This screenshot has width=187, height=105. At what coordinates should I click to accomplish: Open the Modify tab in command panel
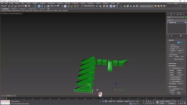pos(171,14)
